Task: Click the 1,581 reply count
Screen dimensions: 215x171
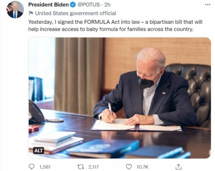Action: point(45,166)
